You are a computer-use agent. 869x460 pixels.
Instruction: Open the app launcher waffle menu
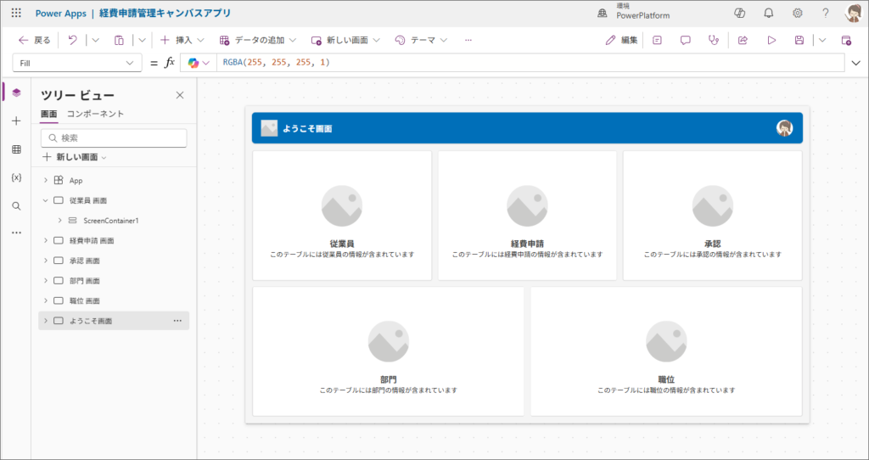[x=16, y=14]
